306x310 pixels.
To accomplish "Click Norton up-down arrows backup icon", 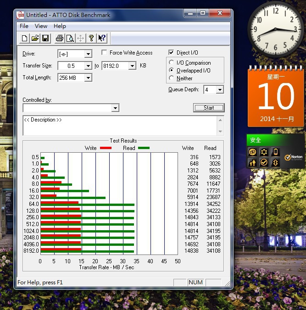I will [x=275, y=163].
